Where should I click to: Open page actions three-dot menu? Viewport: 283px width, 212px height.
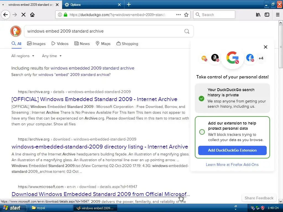coord(178,15)
